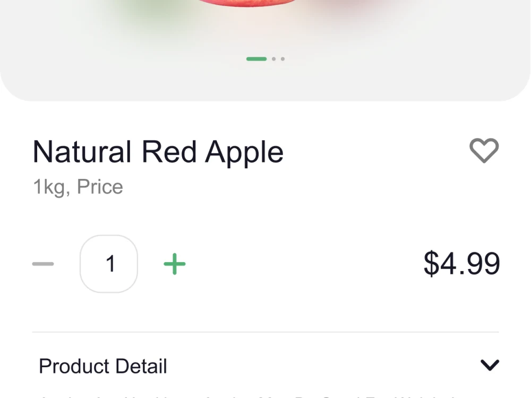This screenshot has height=398, width=531.
Task: Tap the blurred green area of product image
Action: click(x=152, y=14)
